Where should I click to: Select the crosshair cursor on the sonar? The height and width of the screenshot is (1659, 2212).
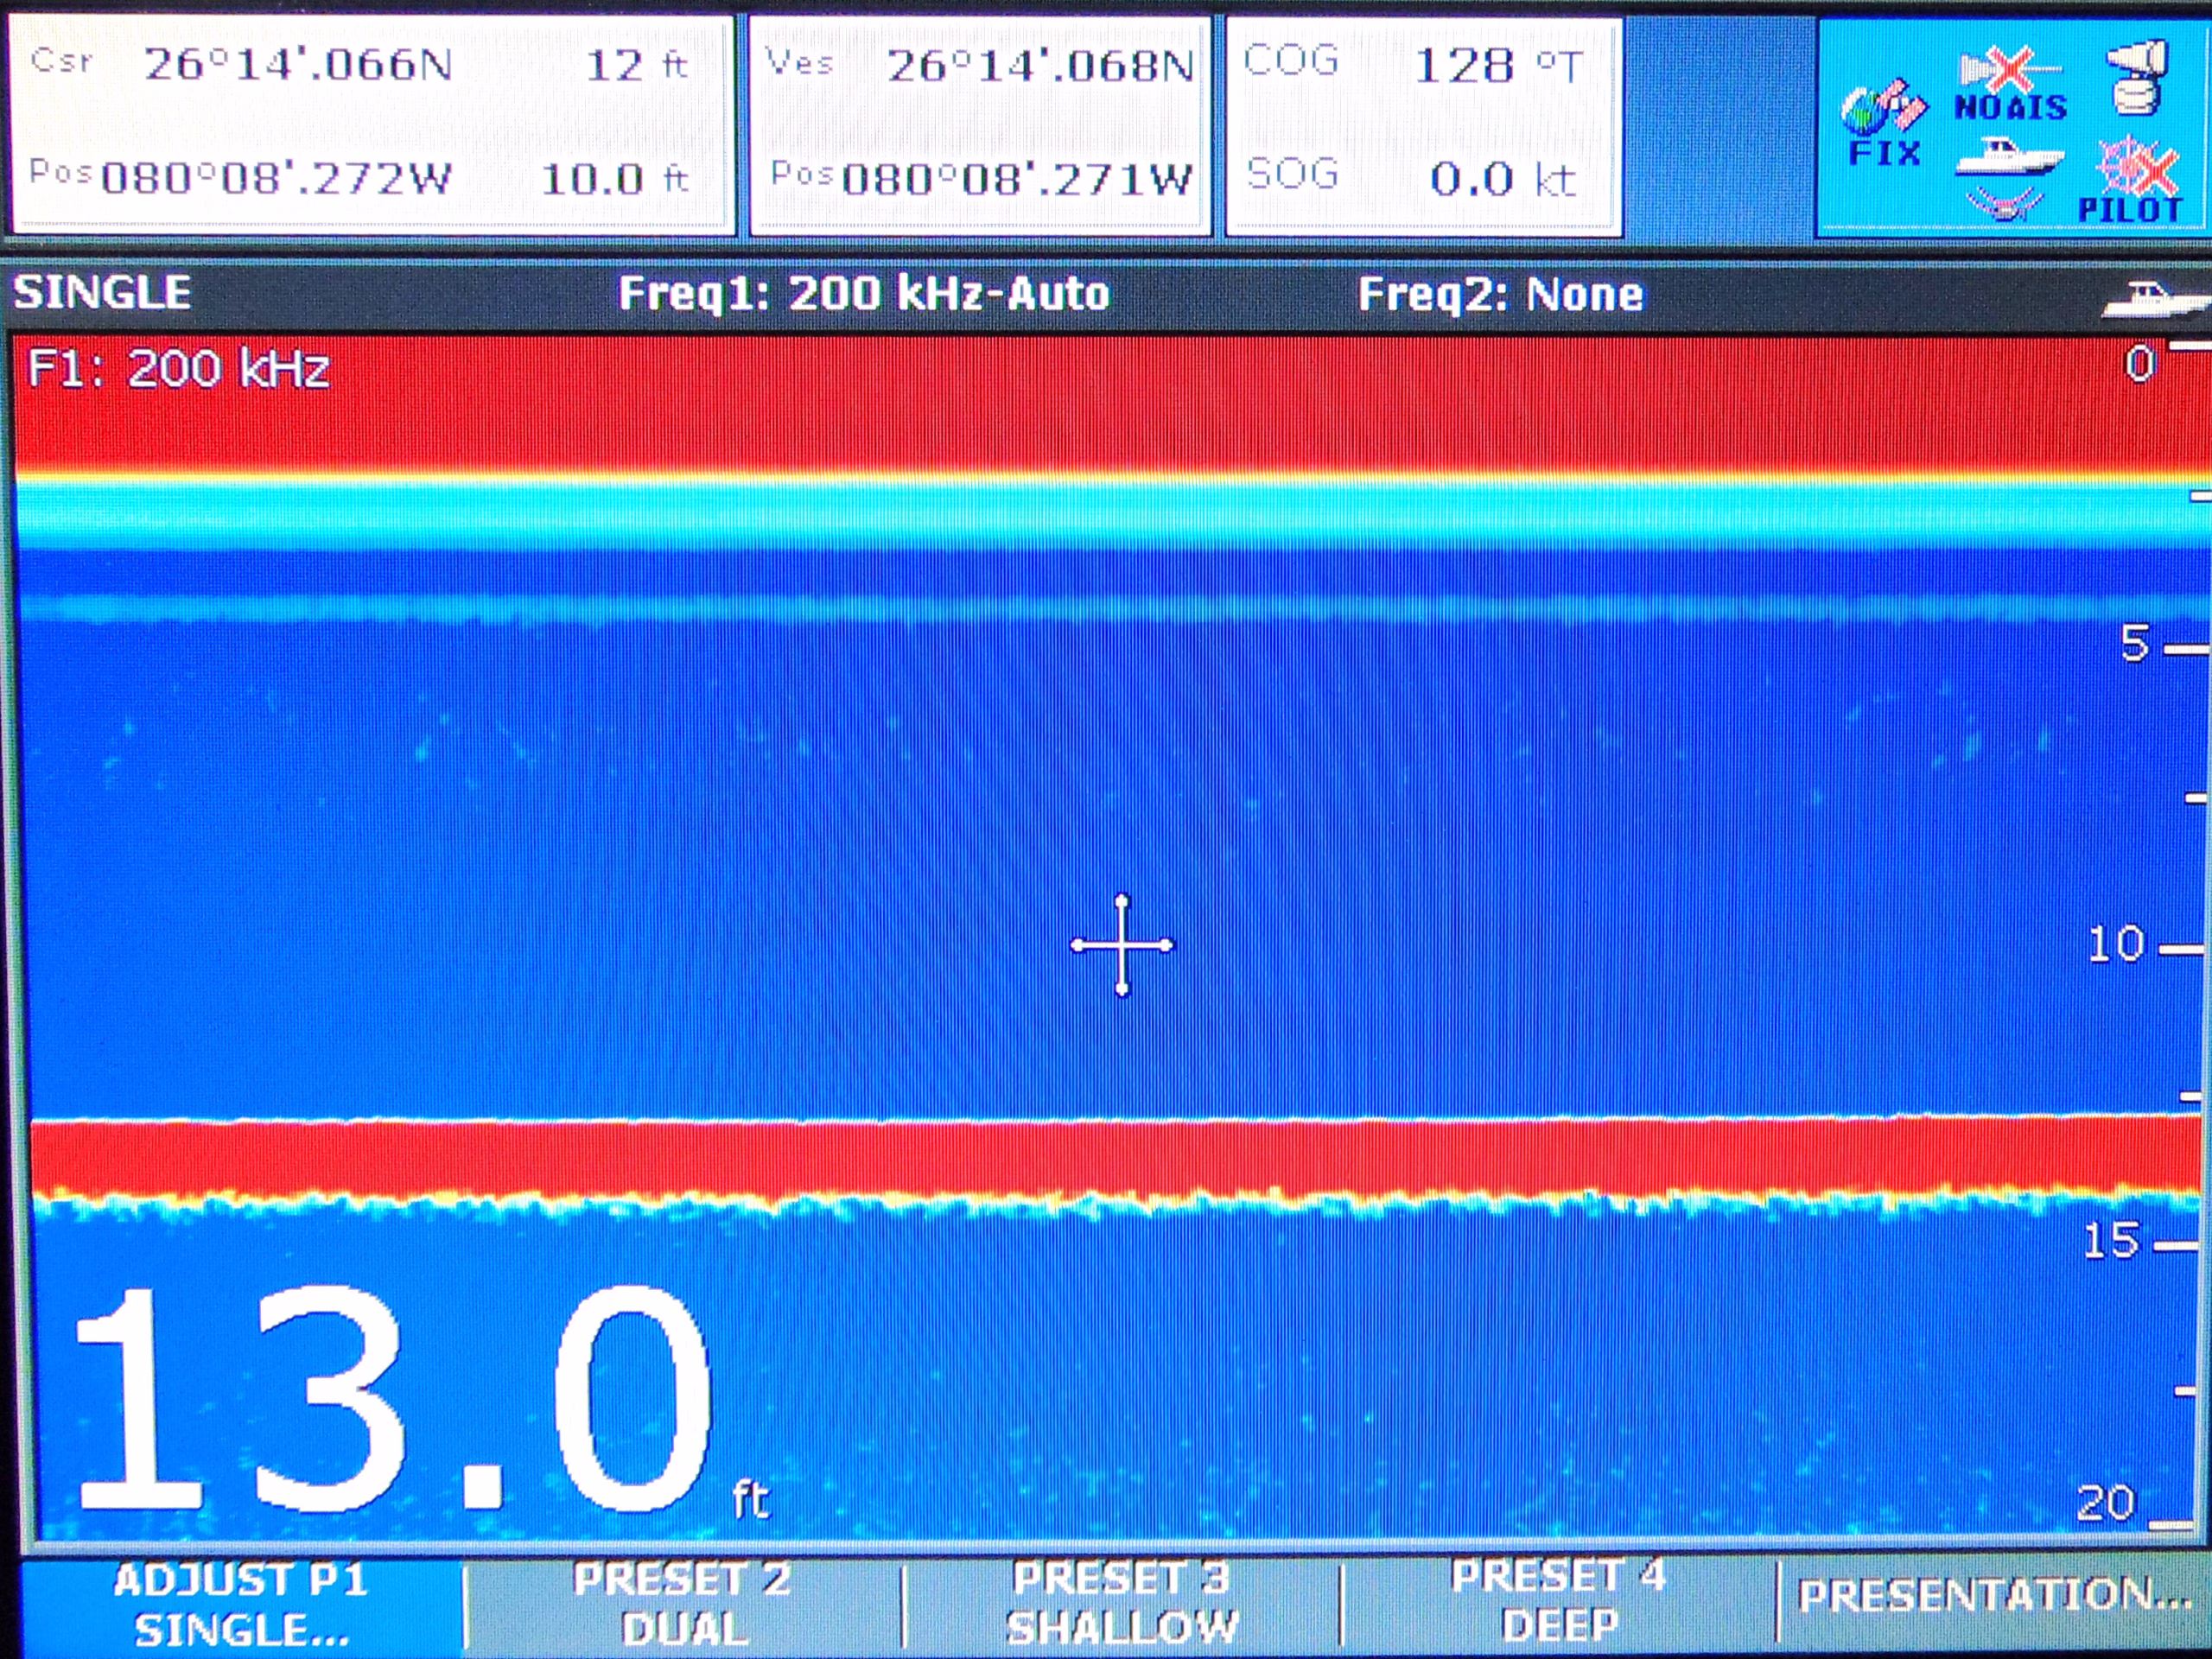[1122, 945]
